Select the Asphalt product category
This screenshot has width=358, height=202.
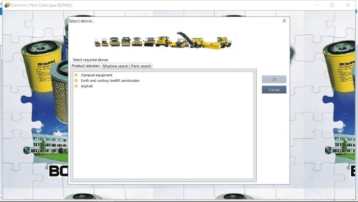click(x=87, y=86)
